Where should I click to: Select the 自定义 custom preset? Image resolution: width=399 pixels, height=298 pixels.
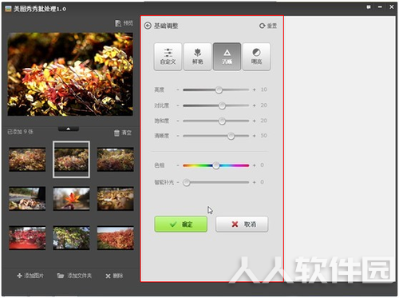[168, 57]
